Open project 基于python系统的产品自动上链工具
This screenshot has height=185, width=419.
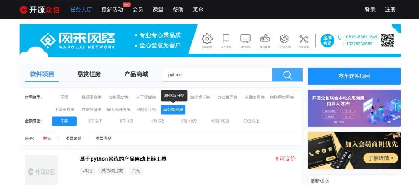[123, 159]
